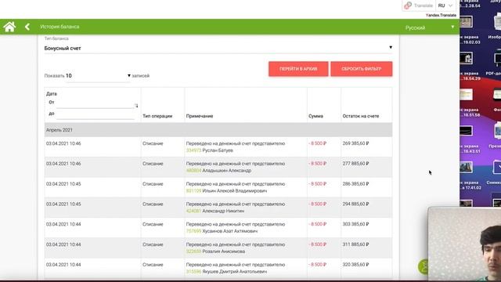Click the '-8 500 ₽' sum in Руслан Батуев row
The height and width of the screenshot is (282, 501).
[x=318, y=143]
